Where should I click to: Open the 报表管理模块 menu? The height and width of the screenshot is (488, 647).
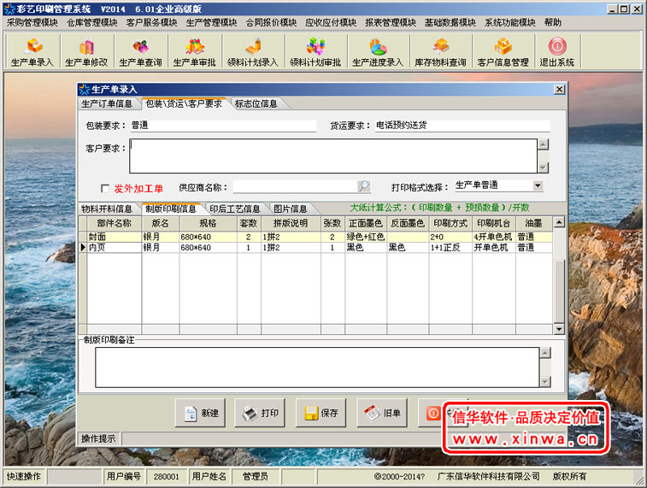390,22
